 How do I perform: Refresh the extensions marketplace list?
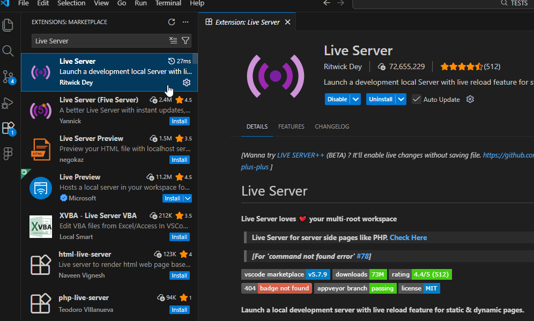pyautogui.click(x=172, y=22)
